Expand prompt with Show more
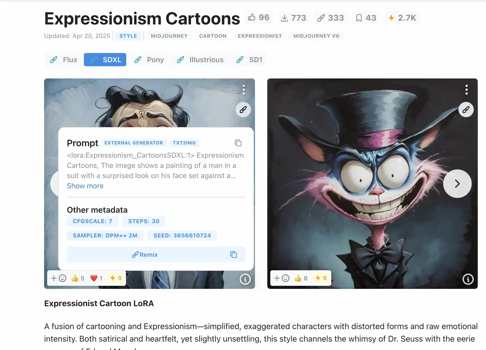 tap(85, 186)
